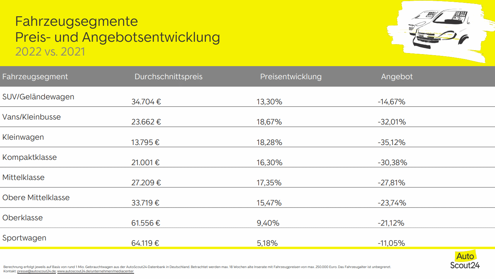The width and height of the screenshot is (495, 279).
Task: Select the -23,74% Angebot value
Action: tap(392, 203)
